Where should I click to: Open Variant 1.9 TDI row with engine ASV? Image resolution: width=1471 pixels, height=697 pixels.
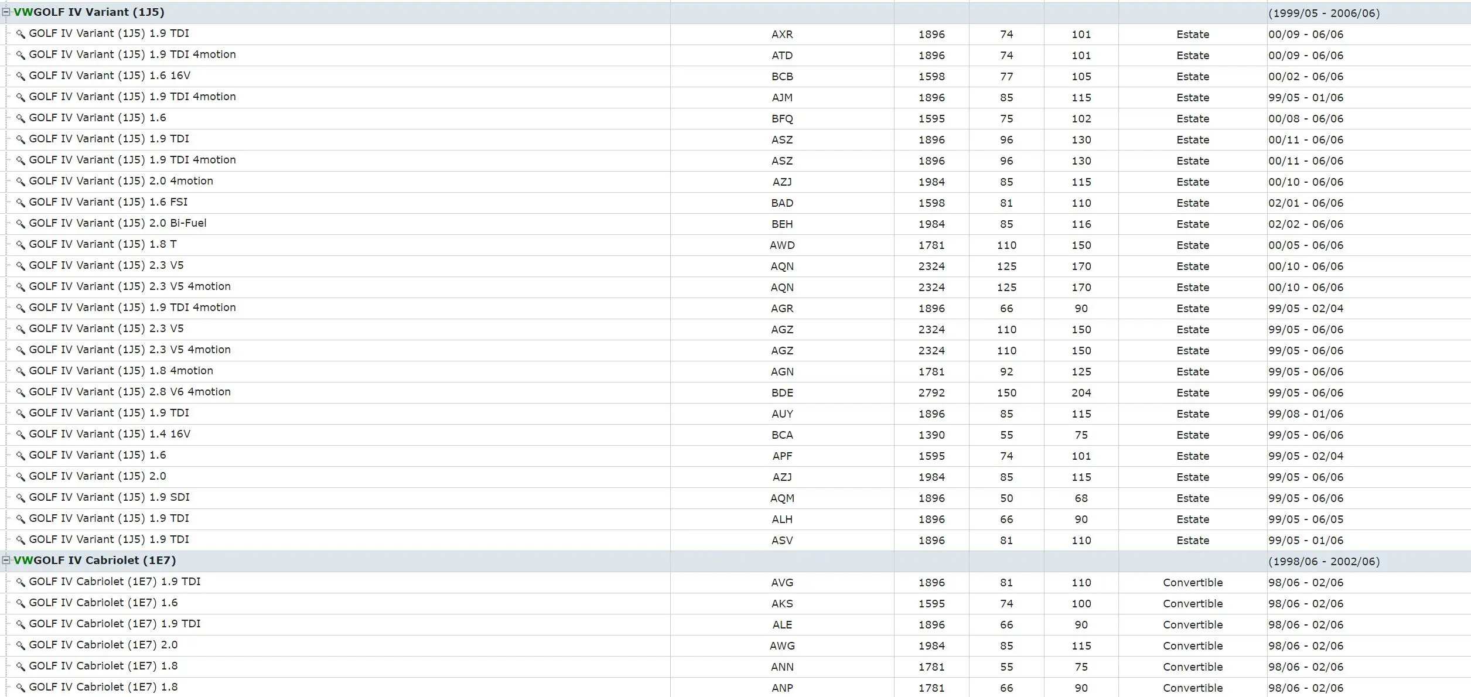coord(109,539)
